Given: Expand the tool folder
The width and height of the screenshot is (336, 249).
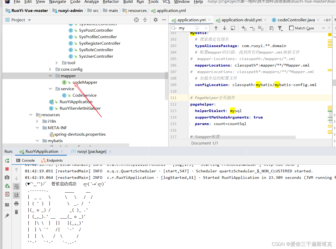Looking at the screenshot, I should click(56, 63).
